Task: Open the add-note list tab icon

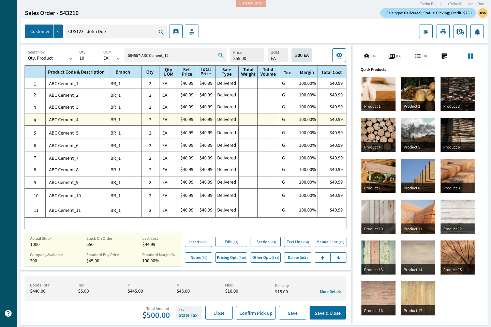Action: coord(444,56)
